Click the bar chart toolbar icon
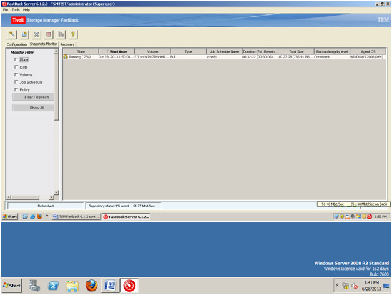The image size is (392, 295). tap(61, 34)
